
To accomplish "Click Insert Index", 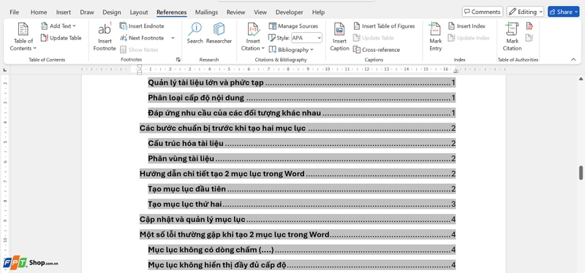I will [467, 26].
